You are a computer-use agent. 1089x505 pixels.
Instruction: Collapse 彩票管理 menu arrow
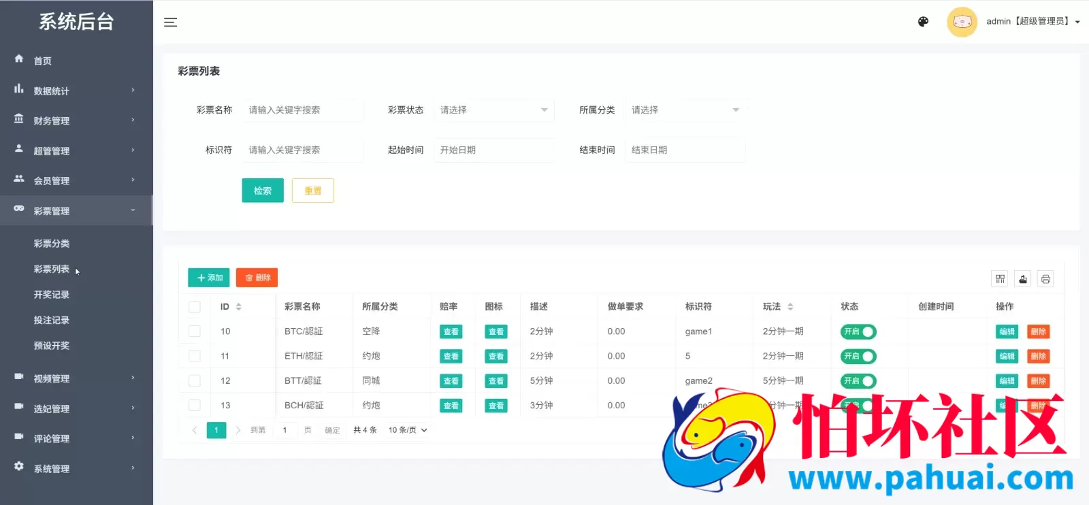tap(133, 210)
